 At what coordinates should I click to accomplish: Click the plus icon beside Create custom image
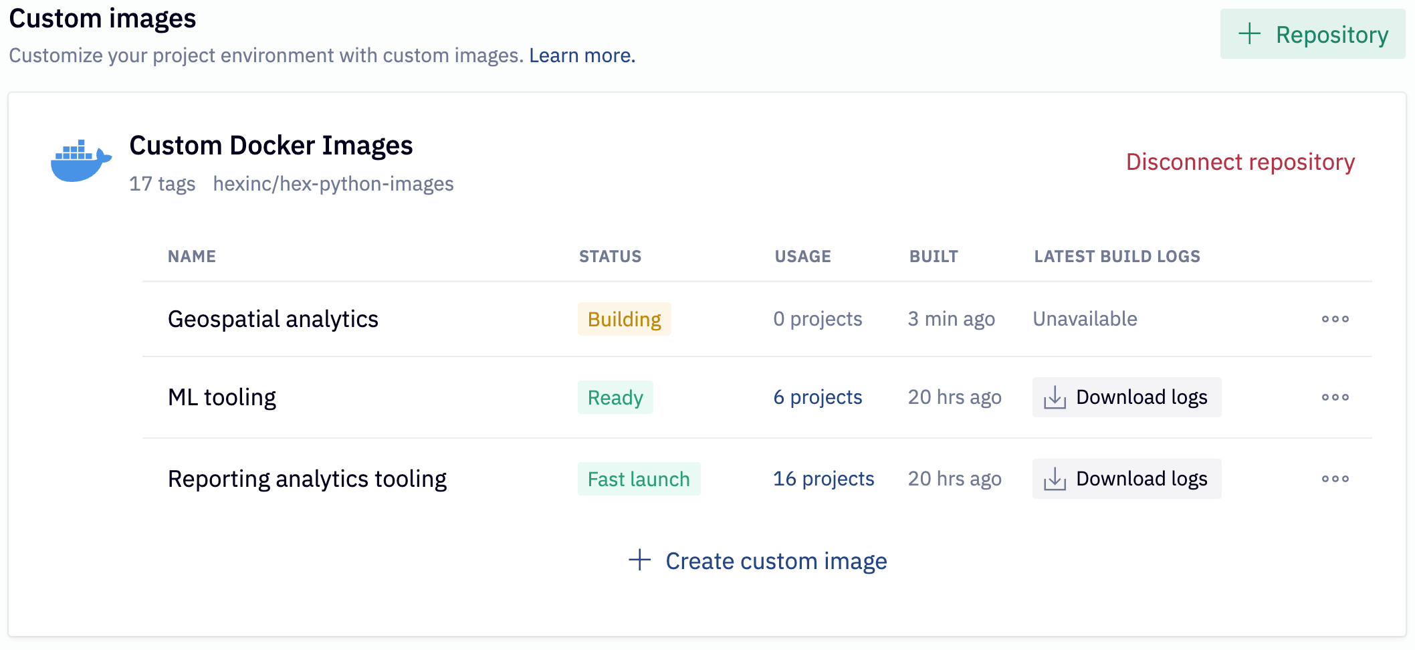[639, 561]
